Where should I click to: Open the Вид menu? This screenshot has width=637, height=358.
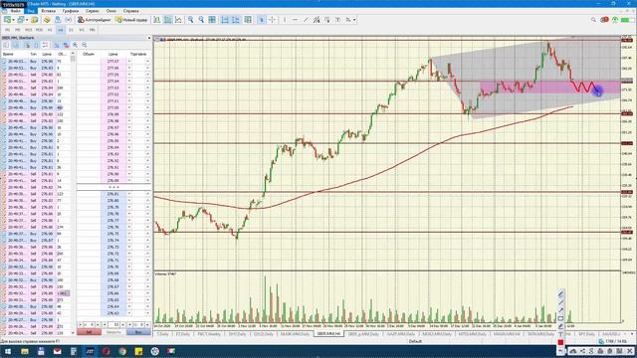tap(31, 11)
